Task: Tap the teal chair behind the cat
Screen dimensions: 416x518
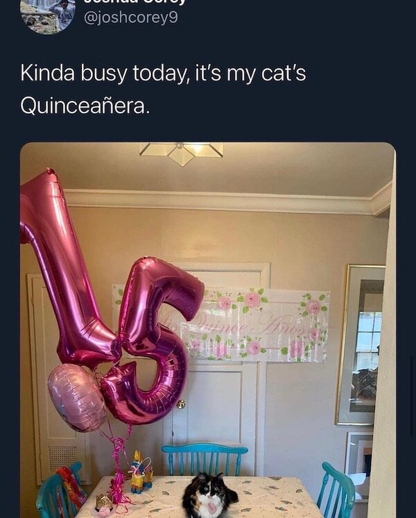Action: tap(205, 459)
